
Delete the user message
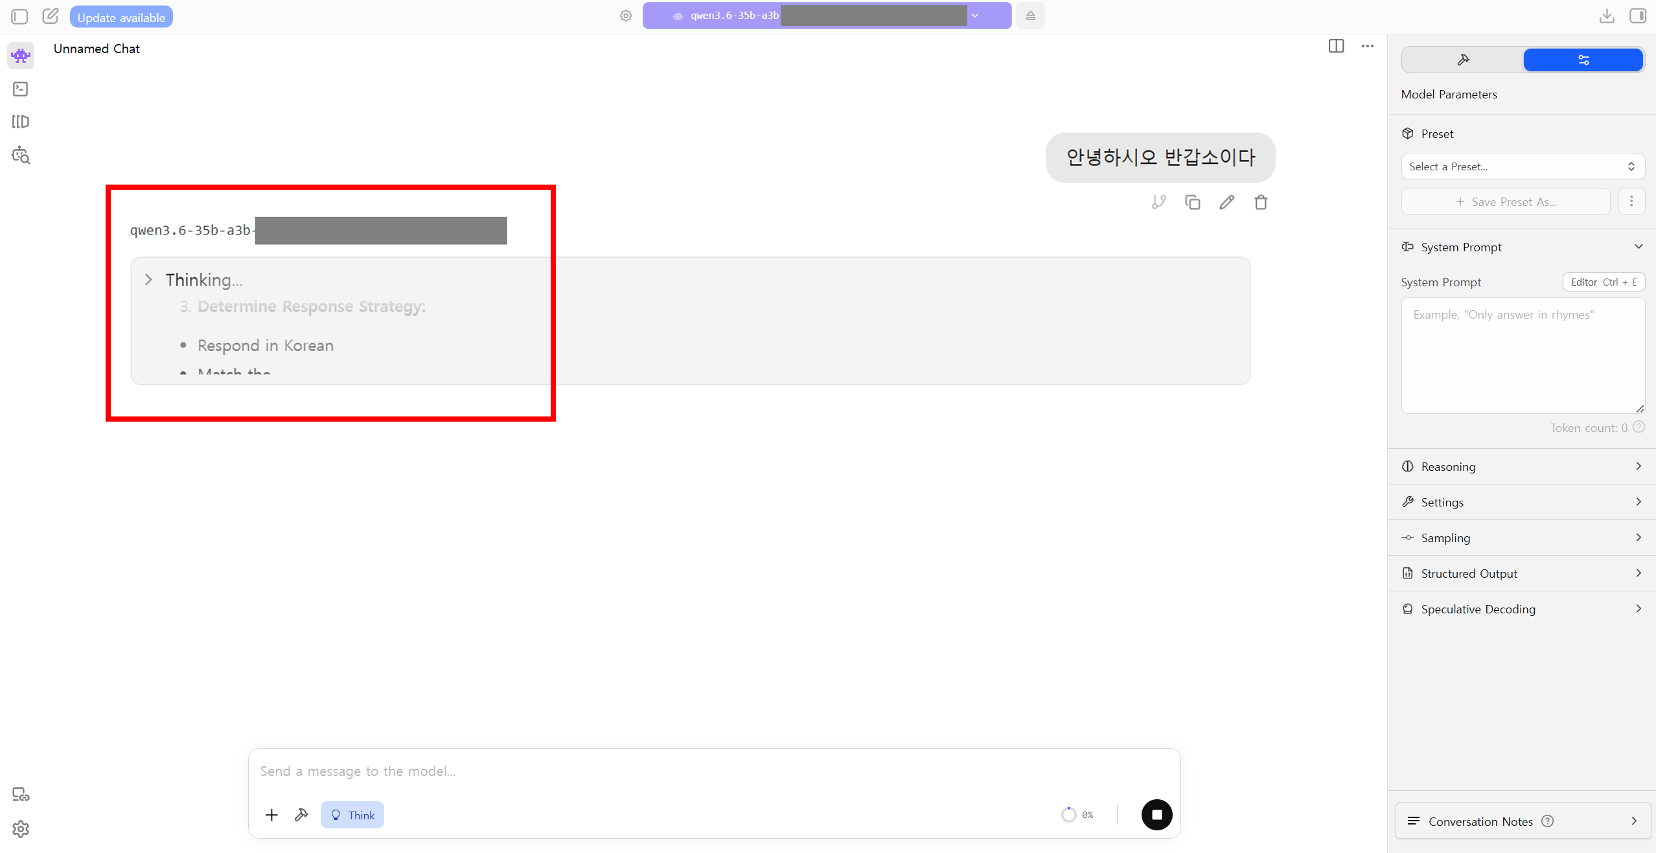1261,203
